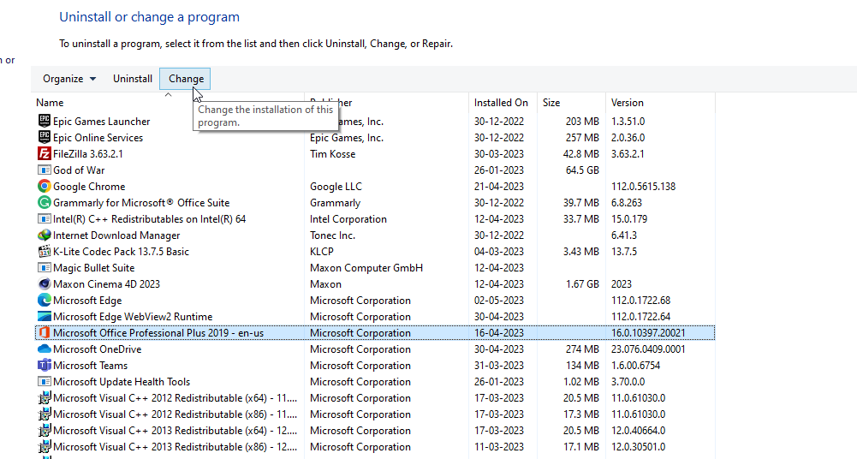
Task: Click the 42.8 MB size value
Action: (581, 154)
